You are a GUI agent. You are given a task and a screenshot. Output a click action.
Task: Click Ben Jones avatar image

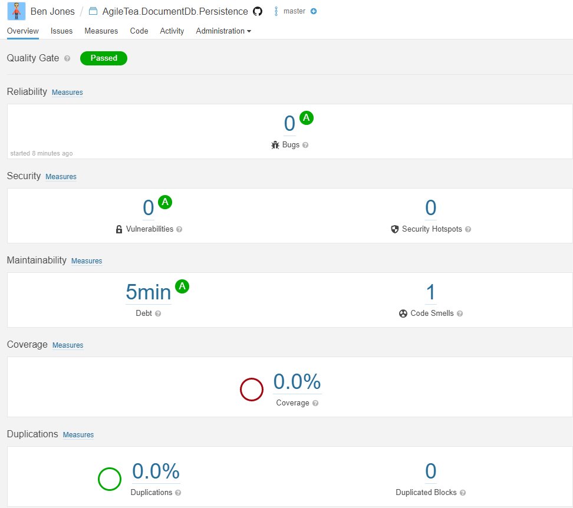pos(17,11)
